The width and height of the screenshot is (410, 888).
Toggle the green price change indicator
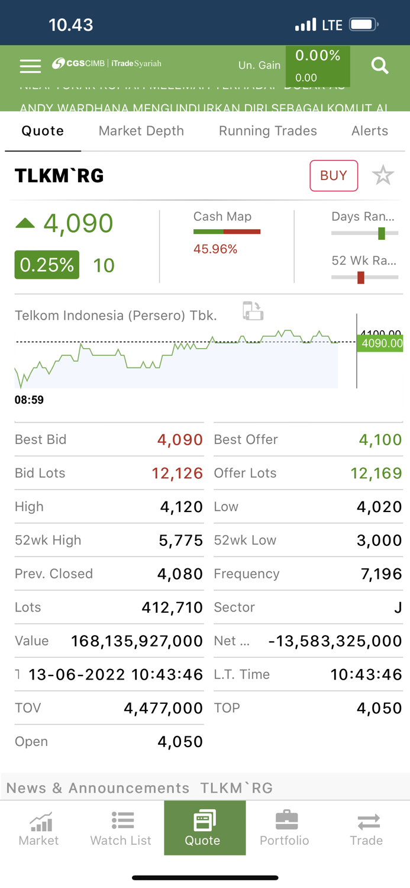point(47,265)
